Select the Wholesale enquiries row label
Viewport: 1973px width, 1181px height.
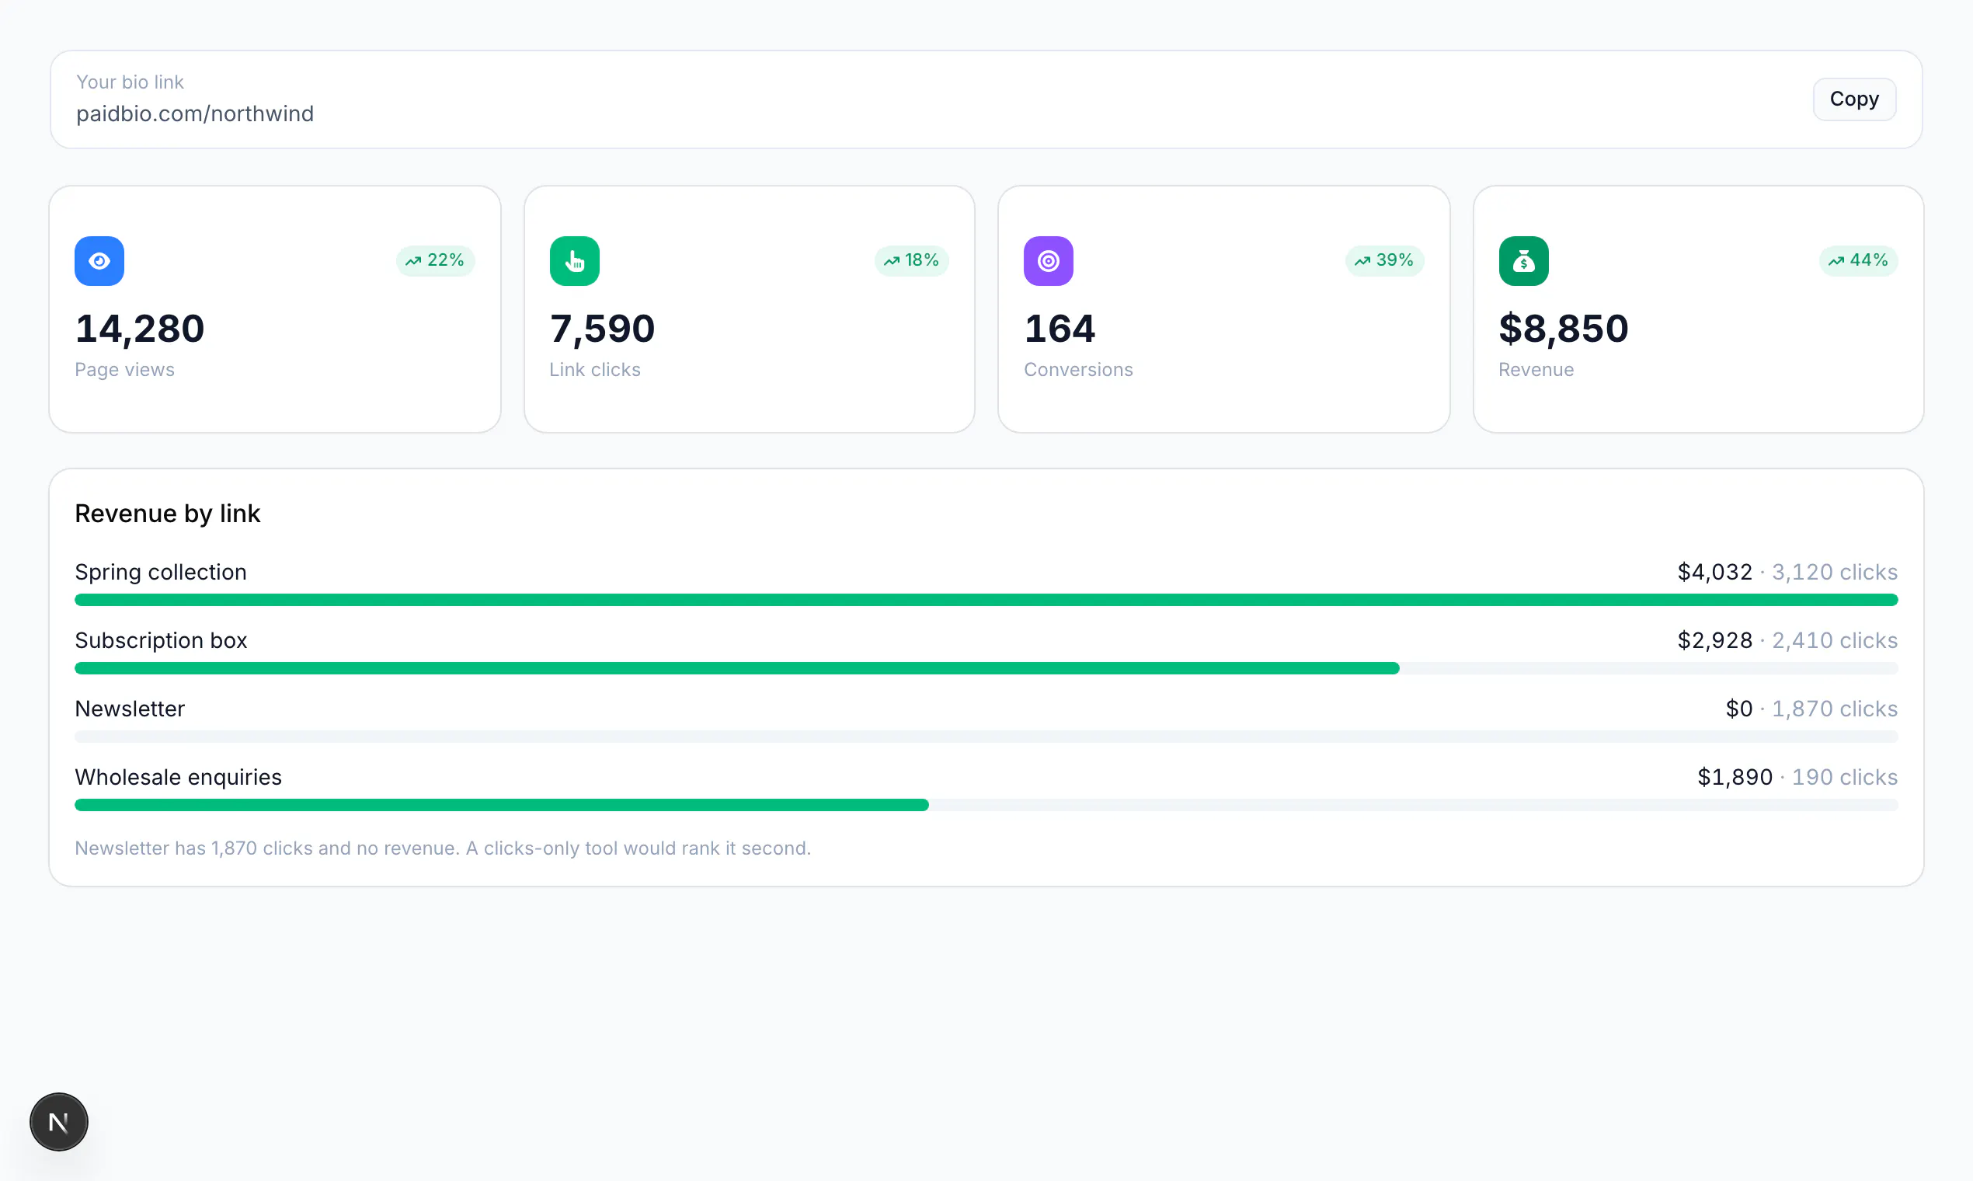(178, 778)
